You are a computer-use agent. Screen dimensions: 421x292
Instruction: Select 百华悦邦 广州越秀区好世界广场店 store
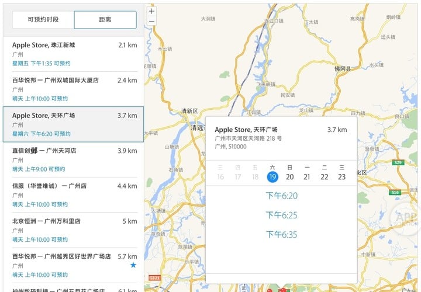tap(73, 265)
